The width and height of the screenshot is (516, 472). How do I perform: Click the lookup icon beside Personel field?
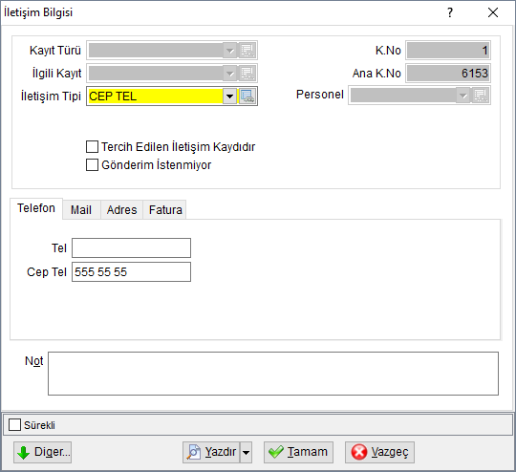pyautogui.click(x=481, y=96)
